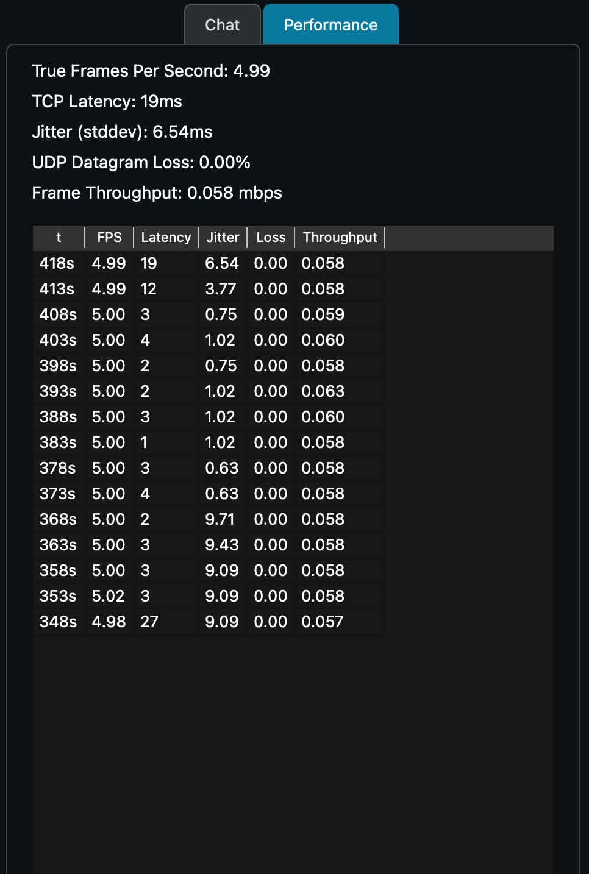Sort the table by FPS column
Viewport: 589px width, 874px height.
point(109,237)
